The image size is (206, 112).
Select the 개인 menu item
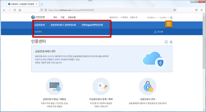[55, 17]
